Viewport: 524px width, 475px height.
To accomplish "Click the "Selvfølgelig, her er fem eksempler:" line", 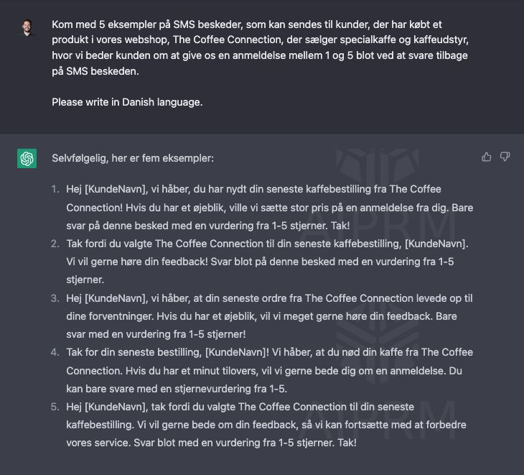I will pyautogui.click(x=133, y=158).
